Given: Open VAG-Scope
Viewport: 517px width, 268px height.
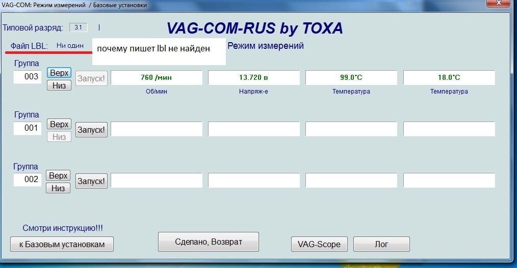Looking at the screenshot, I should tap(319, 244).
